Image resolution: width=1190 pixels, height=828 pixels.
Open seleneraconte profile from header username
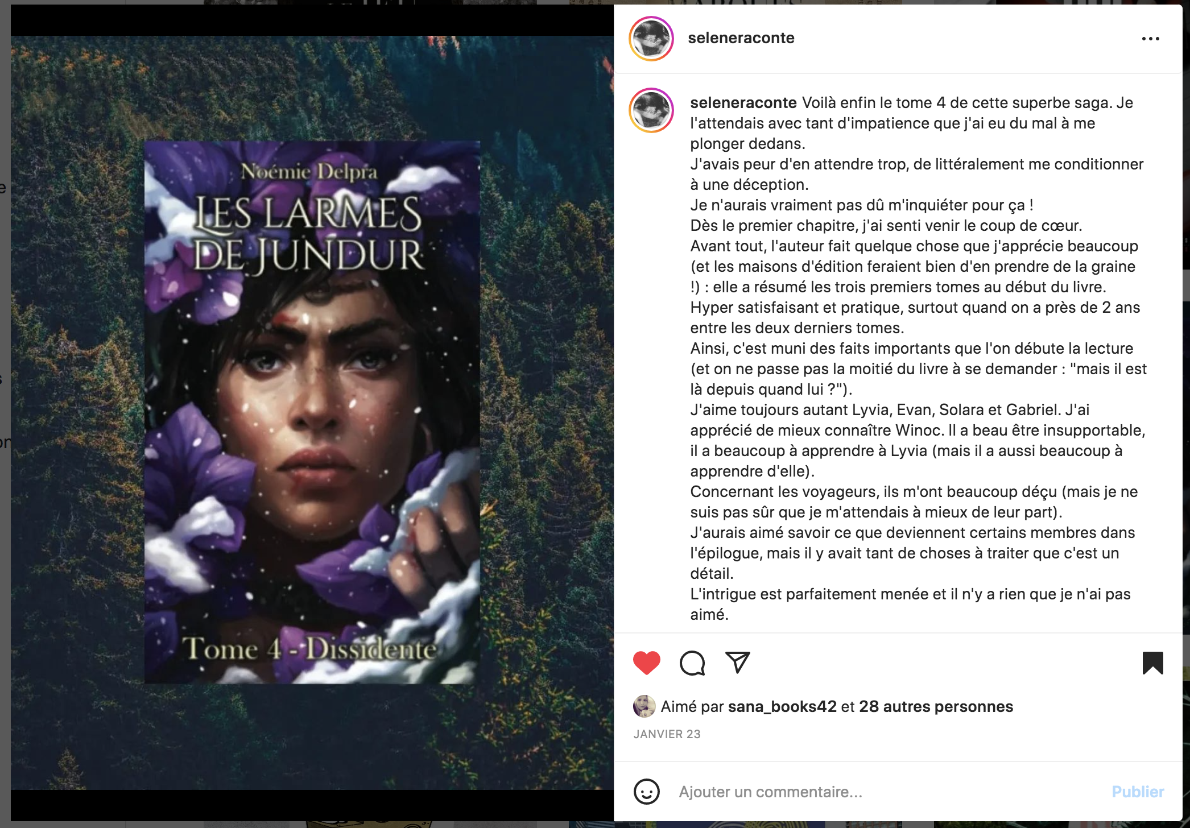741,38
